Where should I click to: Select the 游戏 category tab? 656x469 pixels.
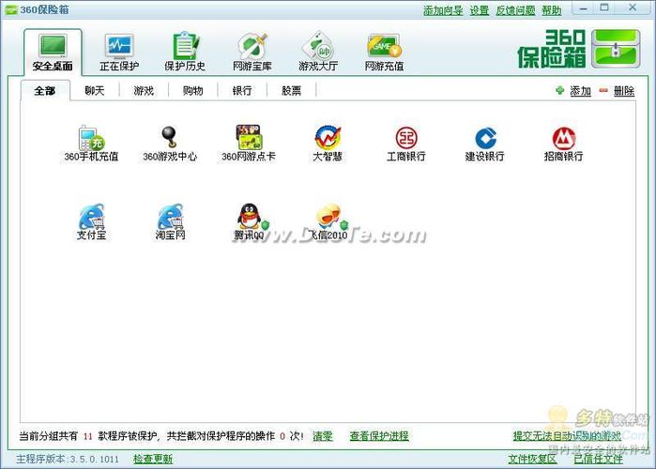pyautogui.click(x=144, y=91)
